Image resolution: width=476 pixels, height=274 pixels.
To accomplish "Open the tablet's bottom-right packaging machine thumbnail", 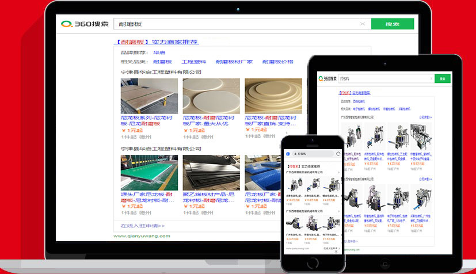I will (421, 199).
